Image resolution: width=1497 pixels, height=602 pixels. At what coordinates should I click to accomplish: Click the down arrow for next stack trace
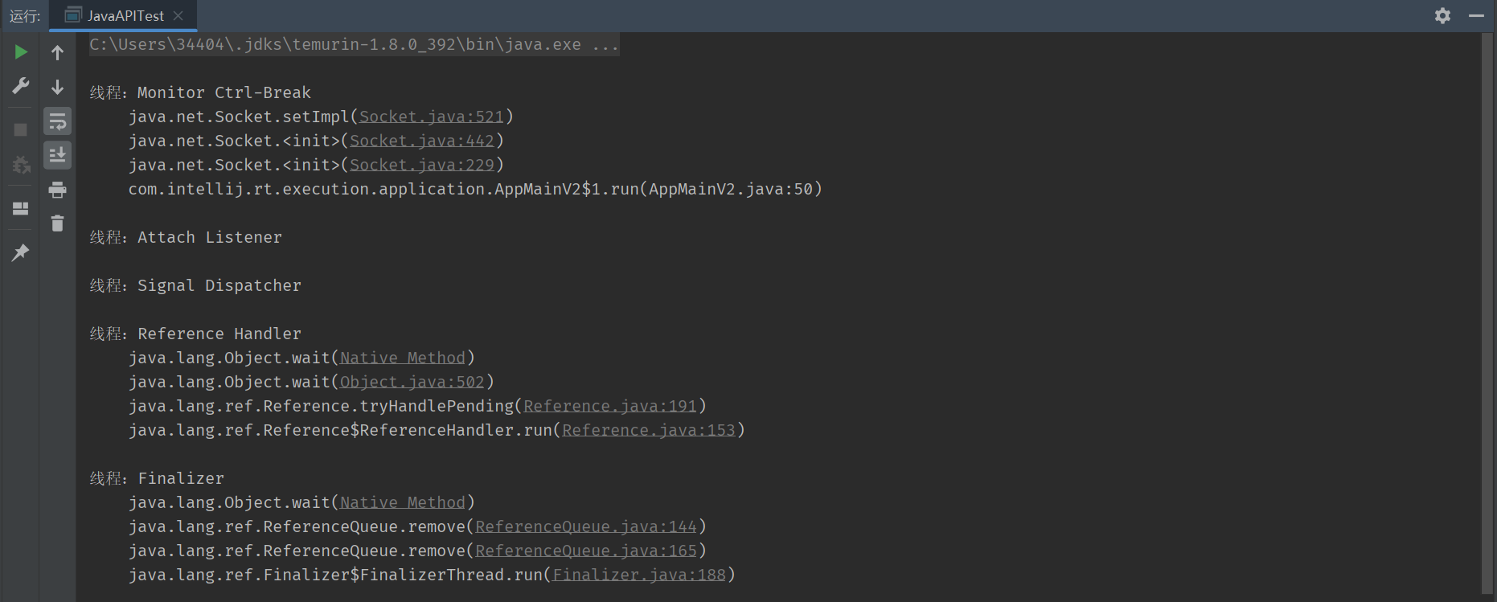click(x=57, y=87)
